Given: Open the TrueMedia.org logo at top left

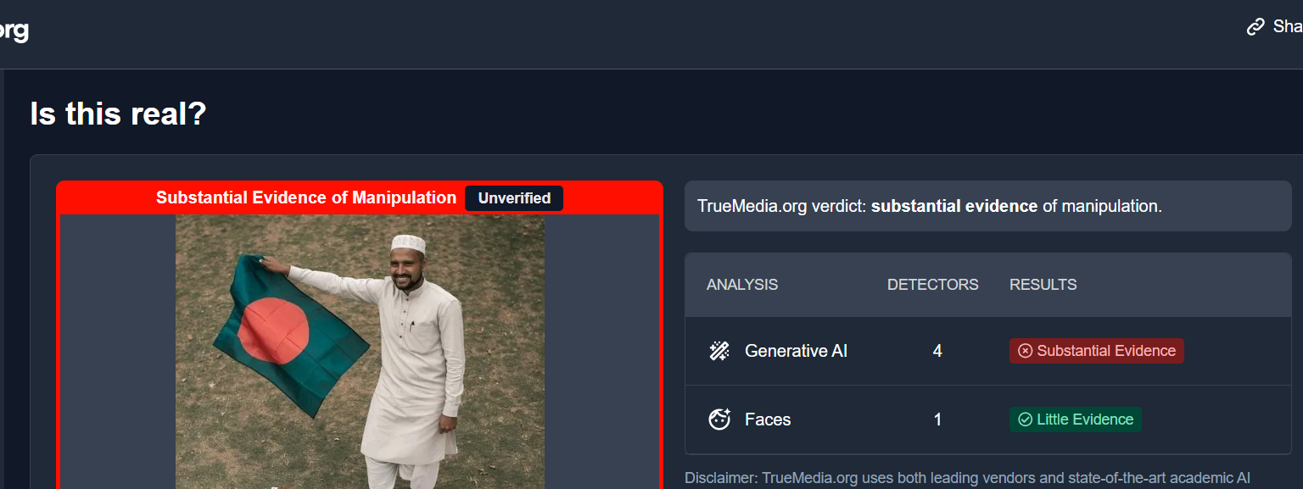Looking at the screenshot, I should click(x=14, y=31).
